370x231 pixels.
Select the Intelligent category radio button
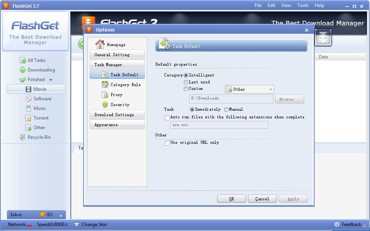click(x=186, y=75)
